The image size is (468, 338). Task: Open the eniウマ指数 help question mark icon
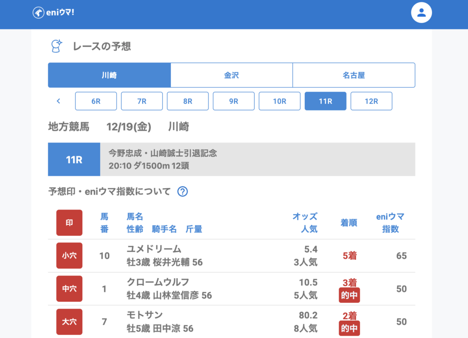[x=182, y=191]
